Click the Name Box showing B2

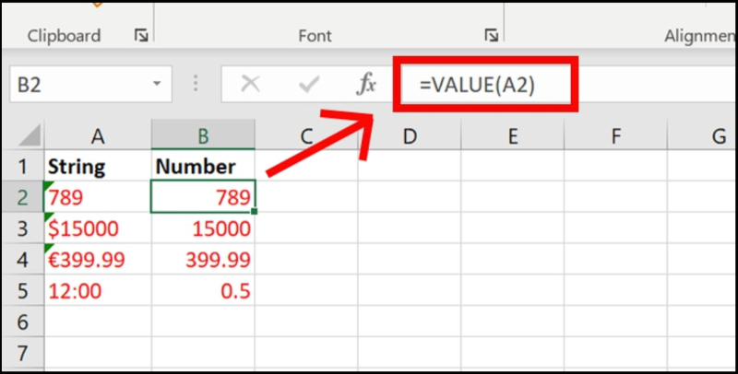point(74,85)
